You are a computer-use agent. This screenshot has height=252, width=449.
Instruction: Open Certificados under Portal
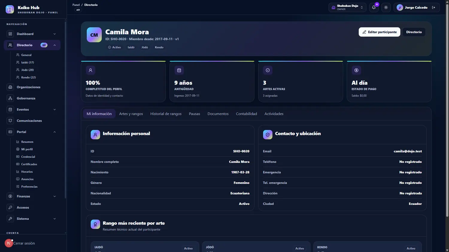pyautogui.click(x=29, y=164)
